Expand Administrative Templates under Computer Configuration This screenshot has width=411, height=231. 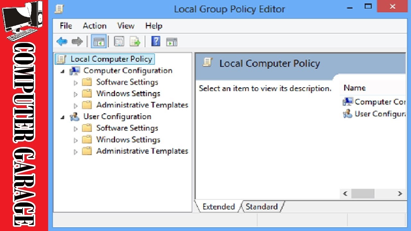click(x=76, y=106)
